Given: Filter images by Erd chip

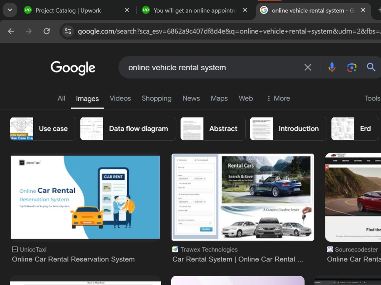Looking at the screenshot, I should [355, 129].
